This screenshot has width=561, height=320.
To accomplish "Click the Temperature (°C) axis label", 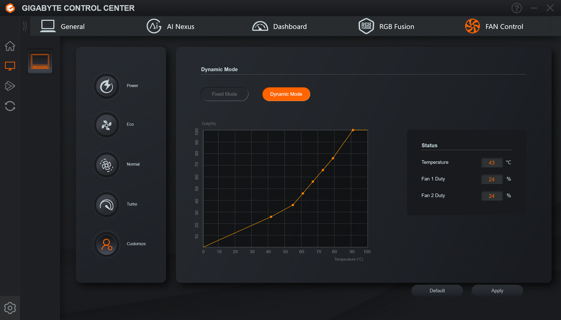I will click(348, 259).
